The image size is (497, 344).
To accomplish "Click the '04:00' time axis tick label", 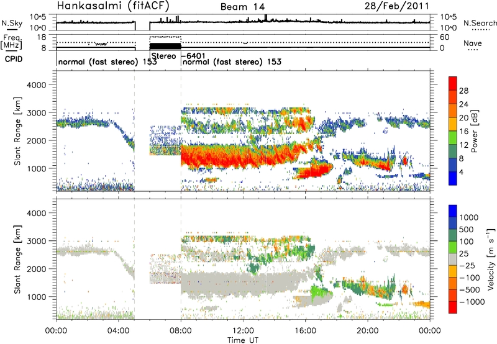I will tap(119, 331).
